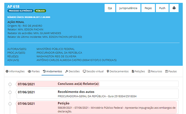Viewport: 186px width, 114px height.
Task: Subscribe via the Push button
Action: click(162, 8)
